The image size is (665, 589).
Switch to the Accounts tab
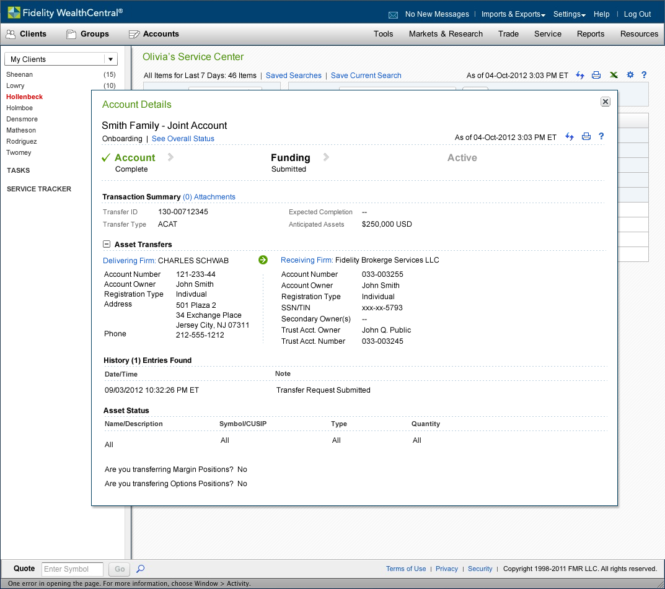click(x=154, y=34)
